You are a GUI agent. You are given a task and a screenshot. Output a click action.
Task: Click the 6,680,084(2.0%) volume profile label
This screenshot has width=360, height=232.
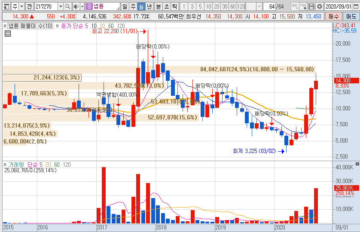point(25,141)
